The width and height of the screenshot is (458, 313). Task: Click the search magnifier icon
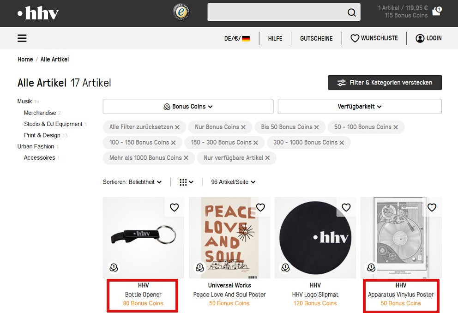coord(352,12)
